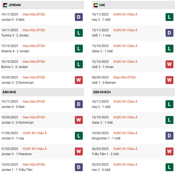
Task: Click L badge for Tunisia 3-2 Jordan
Action: tap(79, 33)
